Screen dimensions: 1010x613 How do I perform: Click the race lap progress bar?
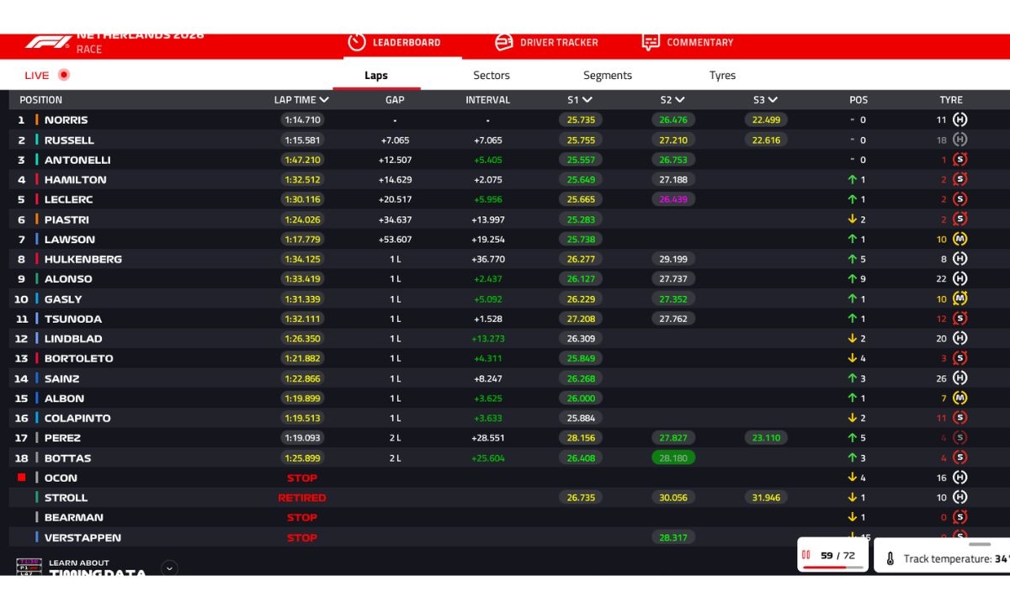point(833,568)
